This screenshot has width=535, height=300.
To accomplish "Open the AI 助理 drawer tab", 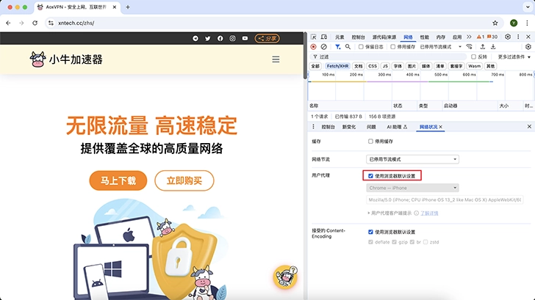I will (397, 127).
